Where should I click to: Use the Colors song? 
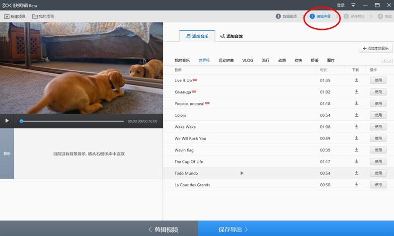(378, 115)
